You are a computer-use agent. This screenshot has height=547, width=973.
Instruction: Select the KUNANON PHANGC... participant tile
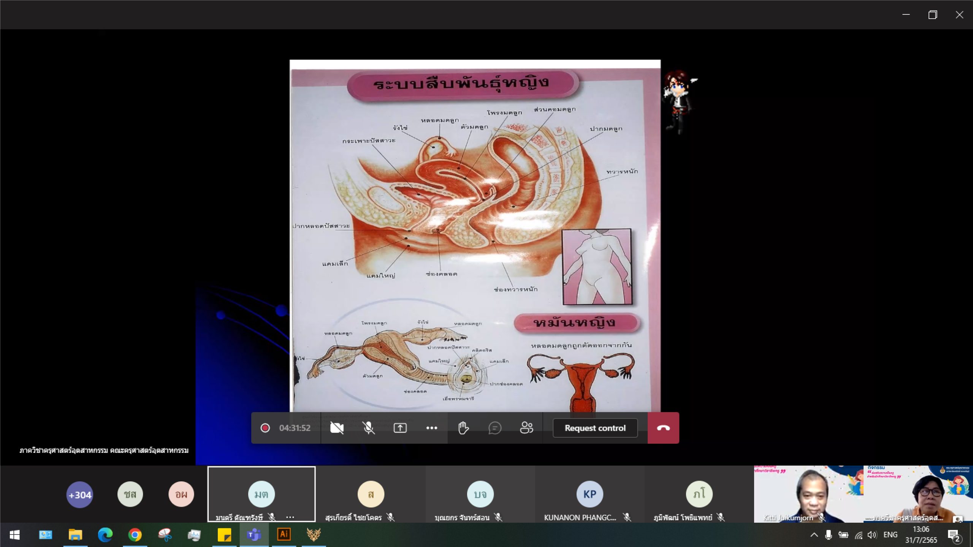pyautogui.click(x=590, y=494)
